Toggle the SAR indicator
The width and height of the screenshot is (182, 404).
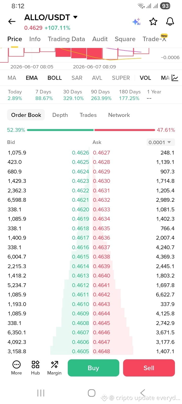click(x=77, y=78)
